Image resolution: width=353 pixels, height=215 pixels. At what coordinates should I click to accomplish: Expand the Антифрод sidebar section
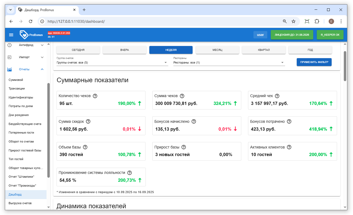coord(42,45)
